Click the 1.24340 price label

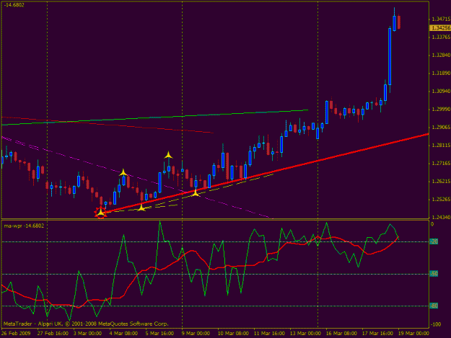click(441, 217)
